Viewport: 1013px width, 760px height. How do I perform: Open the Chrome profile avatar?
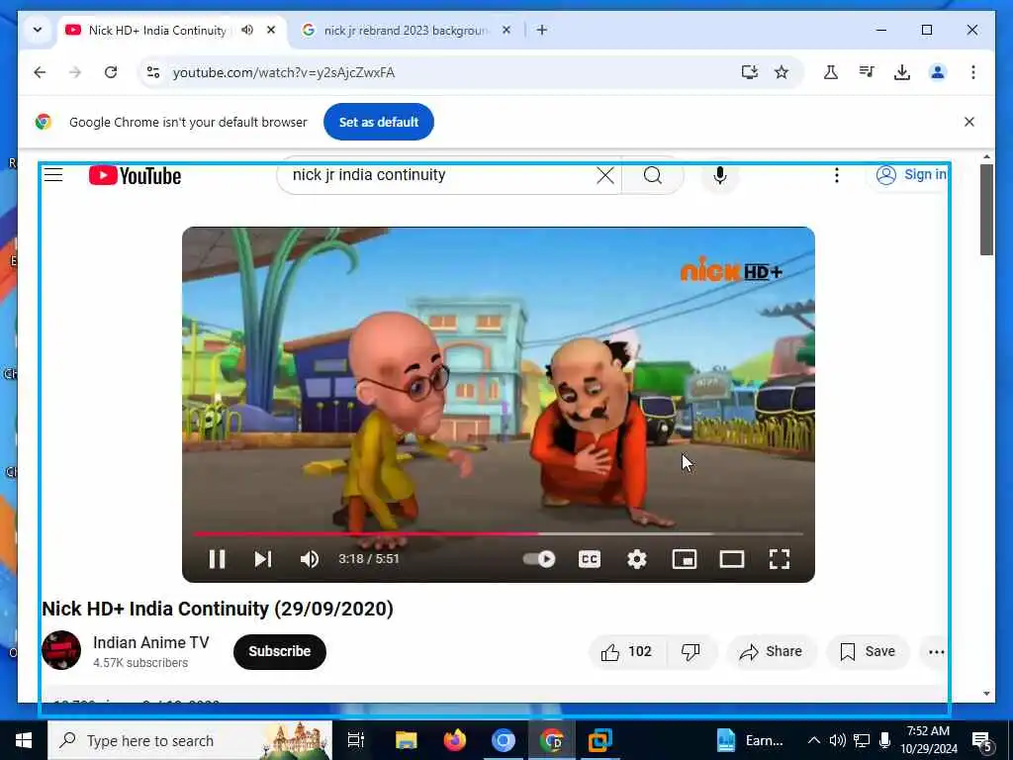[938, 72]
